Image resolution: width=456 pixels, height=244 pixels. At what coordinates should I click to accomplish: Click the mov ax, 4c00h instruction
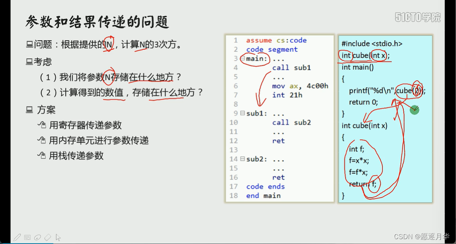click(301, 86)
